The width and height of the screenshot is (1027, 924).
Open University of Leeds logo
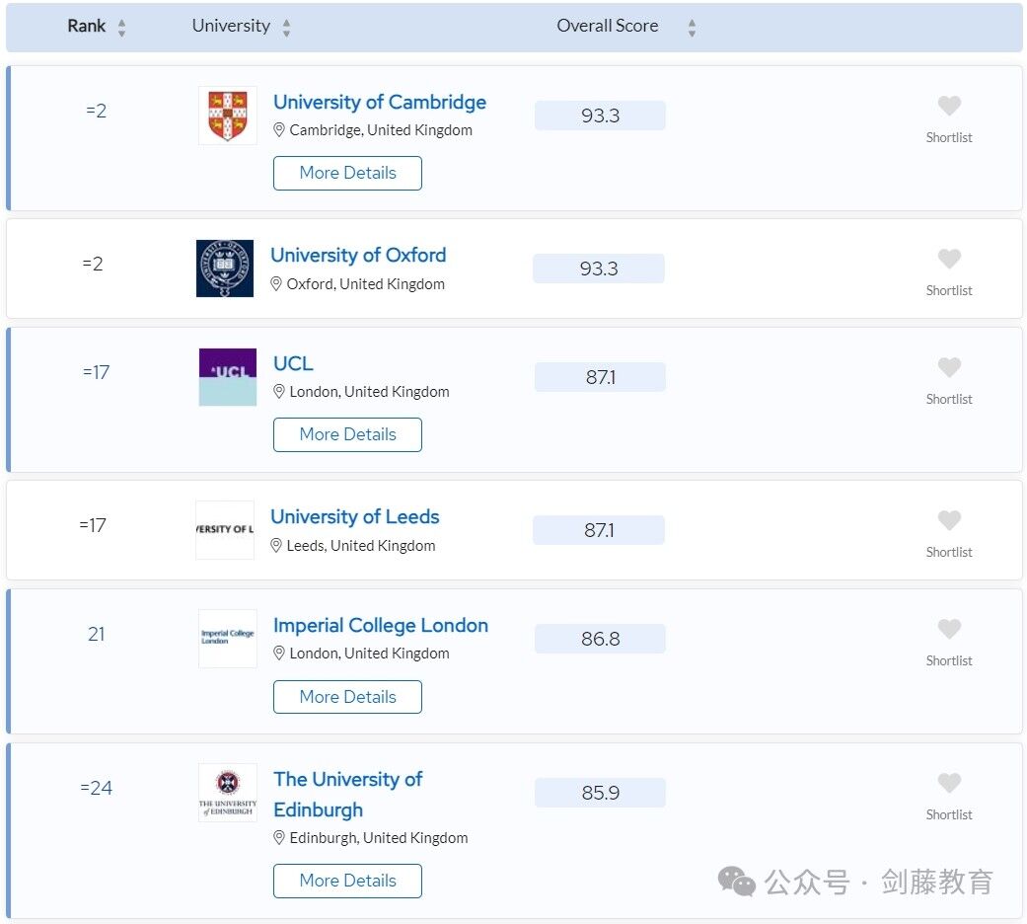click(225, 530)
